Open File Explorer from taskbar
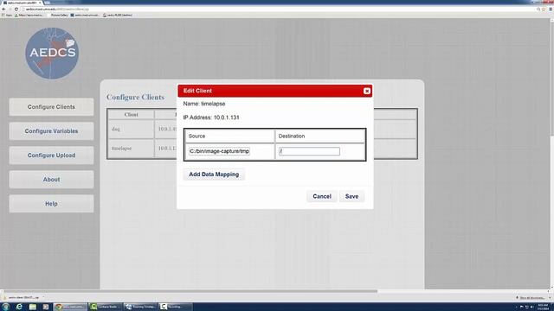The height and width of the screenshot is (311, 554). (x=33, y=307)
